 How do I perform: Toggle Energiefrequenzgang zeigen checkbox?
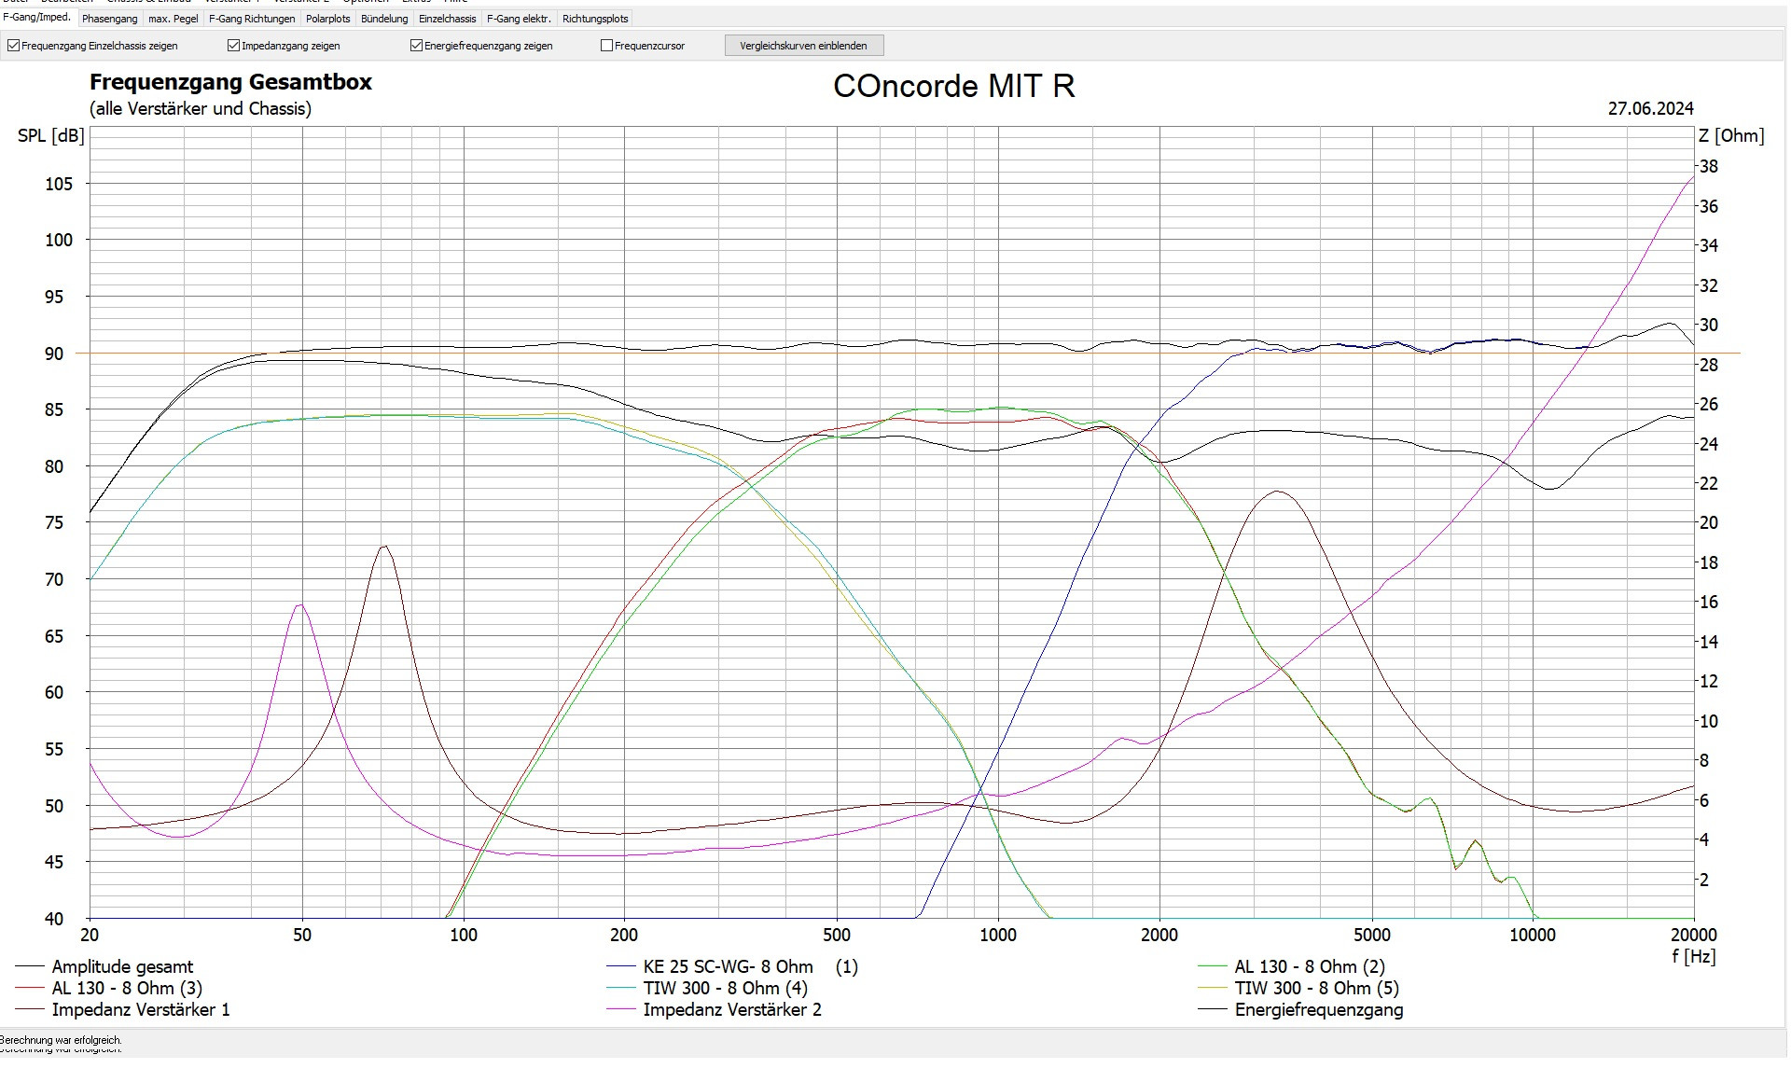(416, 46)
